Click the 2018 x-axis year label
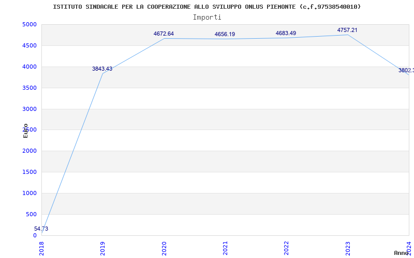Viewport: 414px width, 258px height. point(41,249)
